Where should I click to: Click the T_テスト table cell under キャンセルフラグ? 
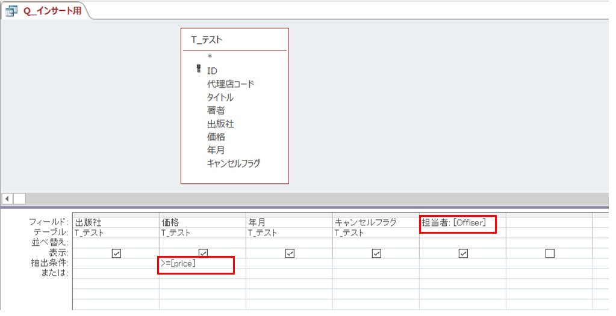[376, 233]
